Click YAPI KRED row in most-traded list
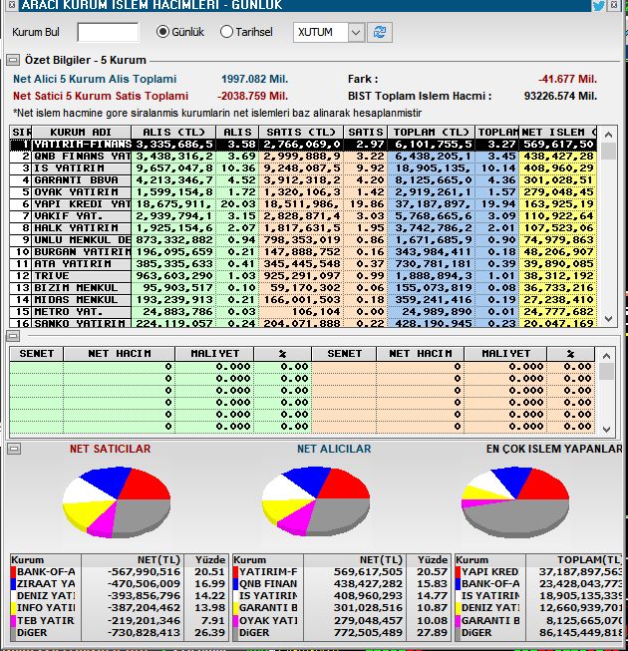 click(x=538, y=572)
